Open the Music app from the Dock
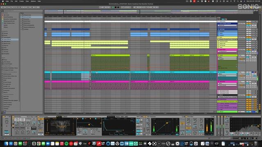Viewport: 262px width, 147px height. 62,143
